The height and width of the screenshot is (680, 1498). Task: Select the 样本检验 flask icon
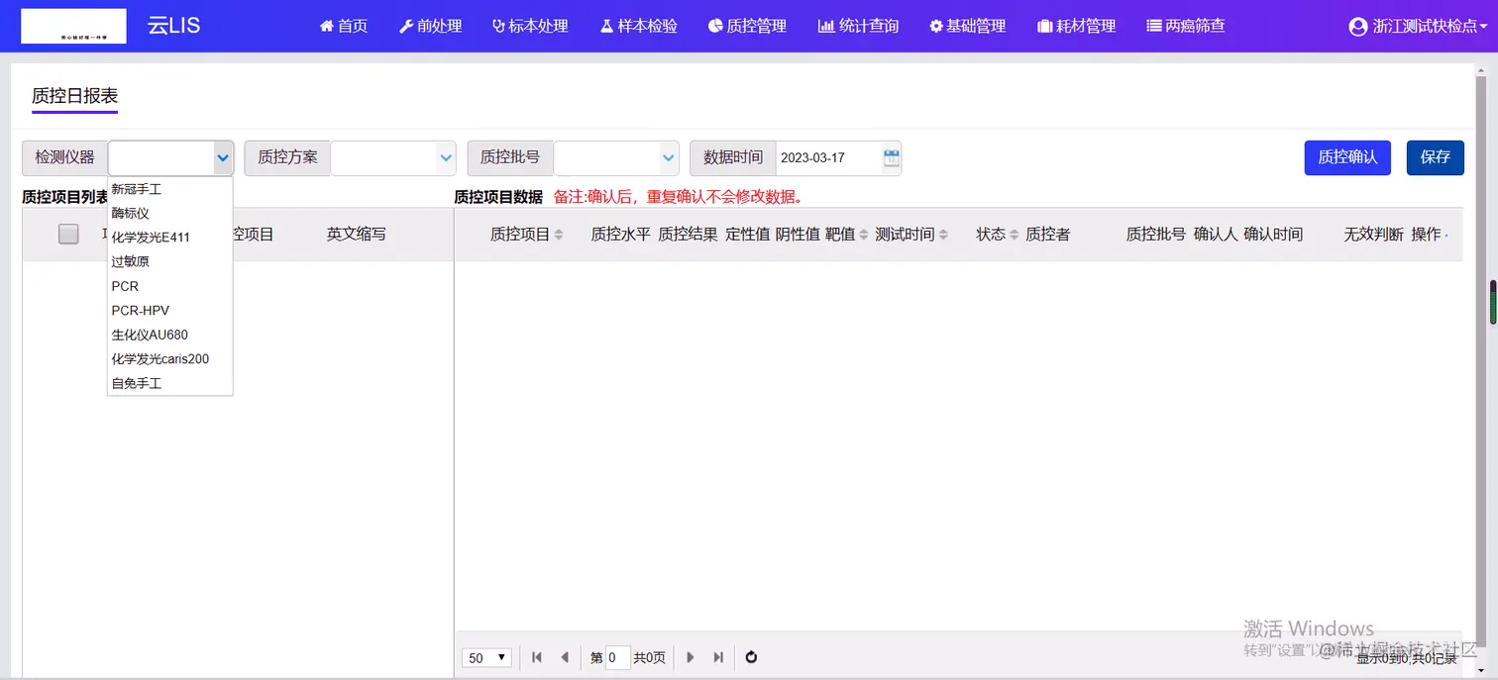(x=607, y=26)
